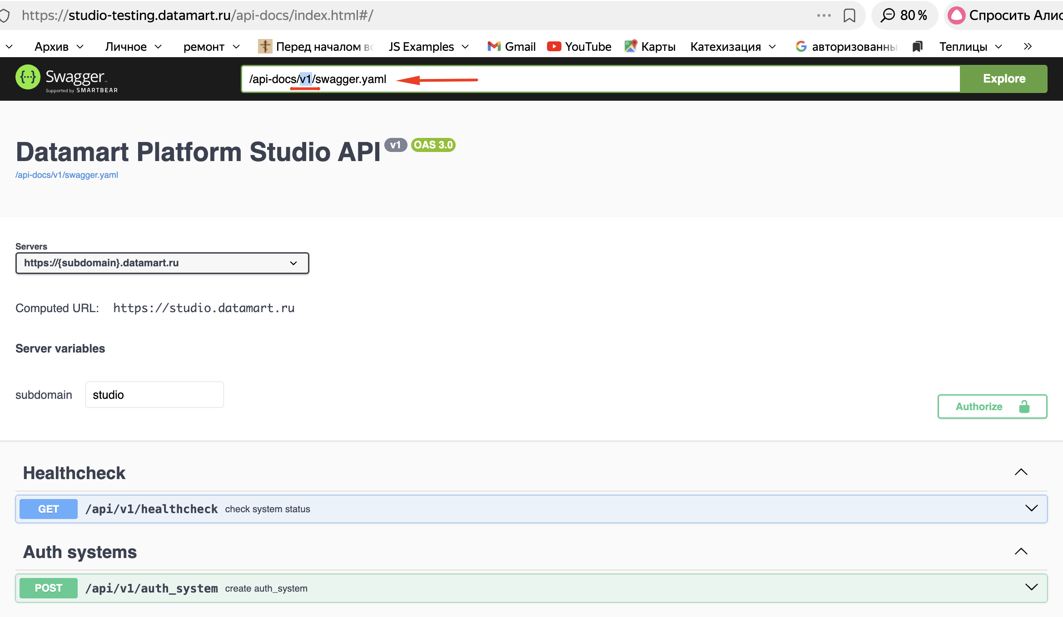Click the Server variables heading
The image size is (1063, 617).
pos(60,348)
